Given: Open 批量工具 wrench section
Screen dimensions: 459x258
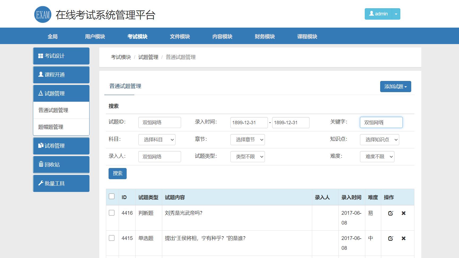Looking at the screenshot, I should (61, 183).
